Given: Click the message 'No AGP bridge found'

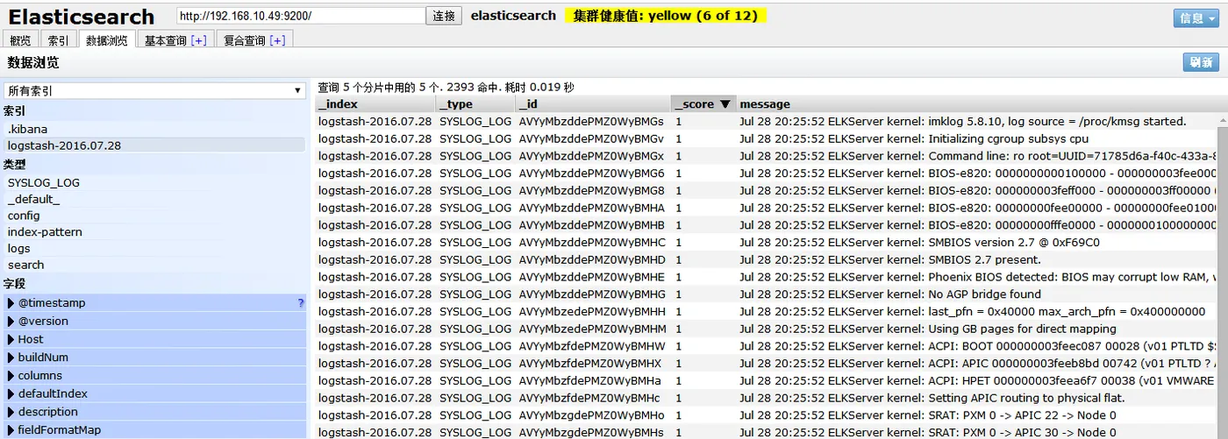Looking at the screenshot, I should 984,294.
